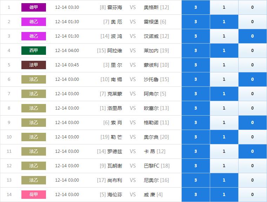Screen dimensions: 267x202
Task: Select draw 1 for 南锡 vs 沙托鲁
Action: [224, 79]
